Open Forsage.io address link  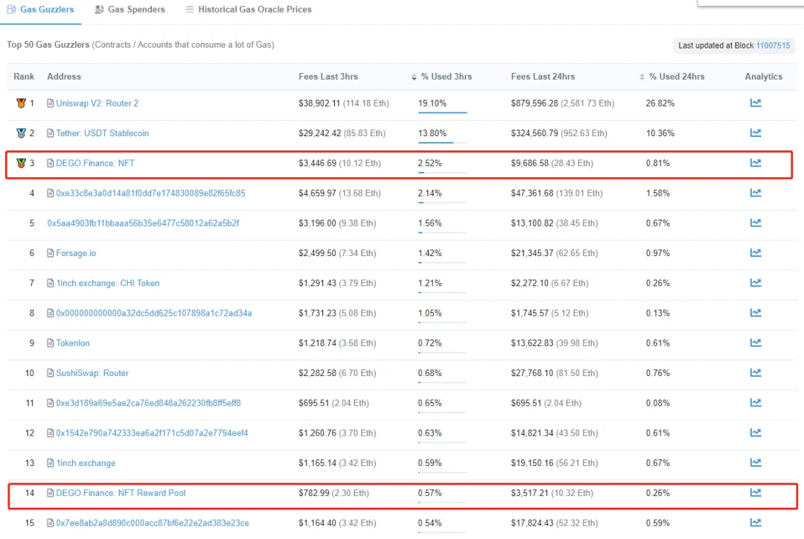[x=76, y=253]
